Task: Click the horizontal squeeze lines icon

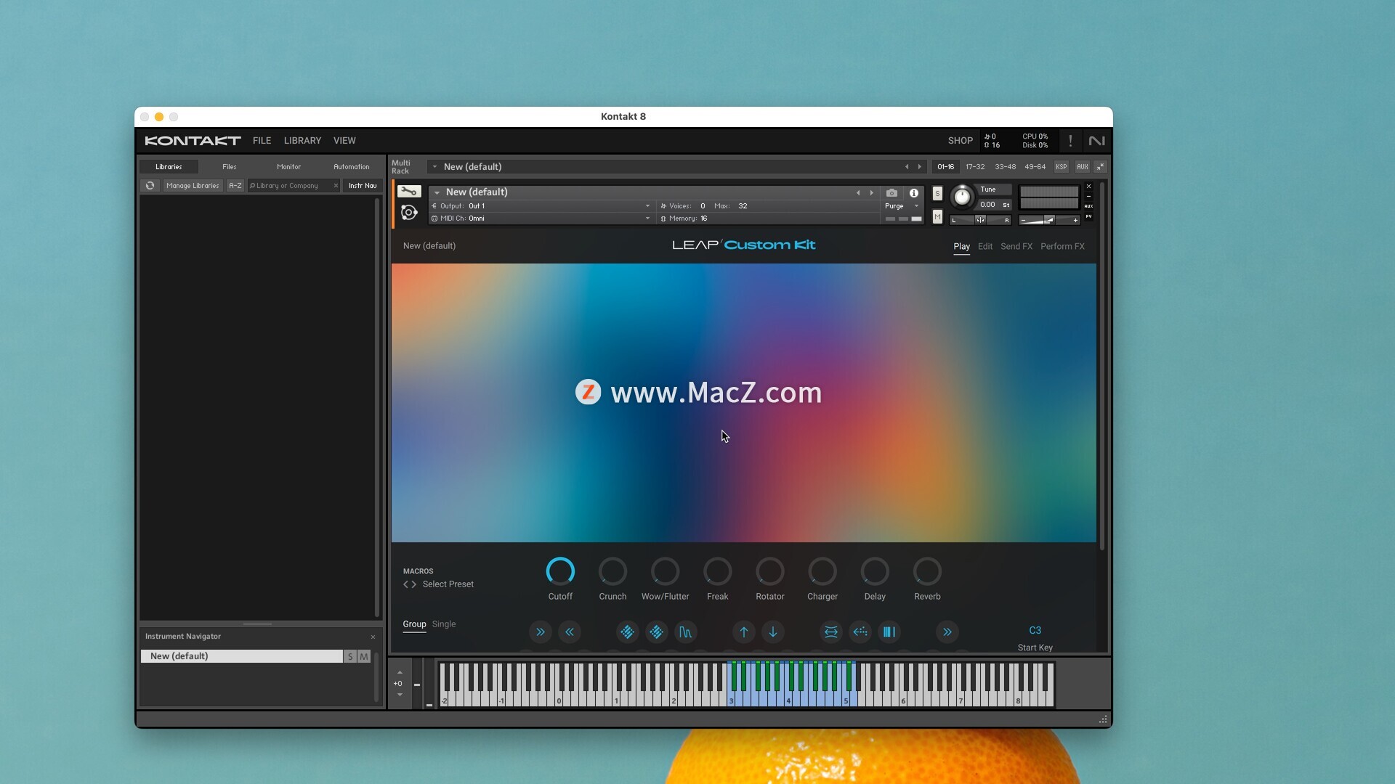Action: pos(831,632)
